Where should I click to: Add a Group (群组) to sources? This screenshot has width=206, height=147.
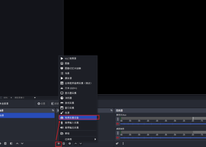pyautogui.click(x=78, y=134)
